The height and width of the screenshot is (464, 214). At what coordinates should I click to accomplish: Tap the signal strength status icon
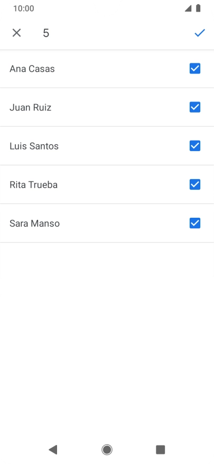click(188, 8)
